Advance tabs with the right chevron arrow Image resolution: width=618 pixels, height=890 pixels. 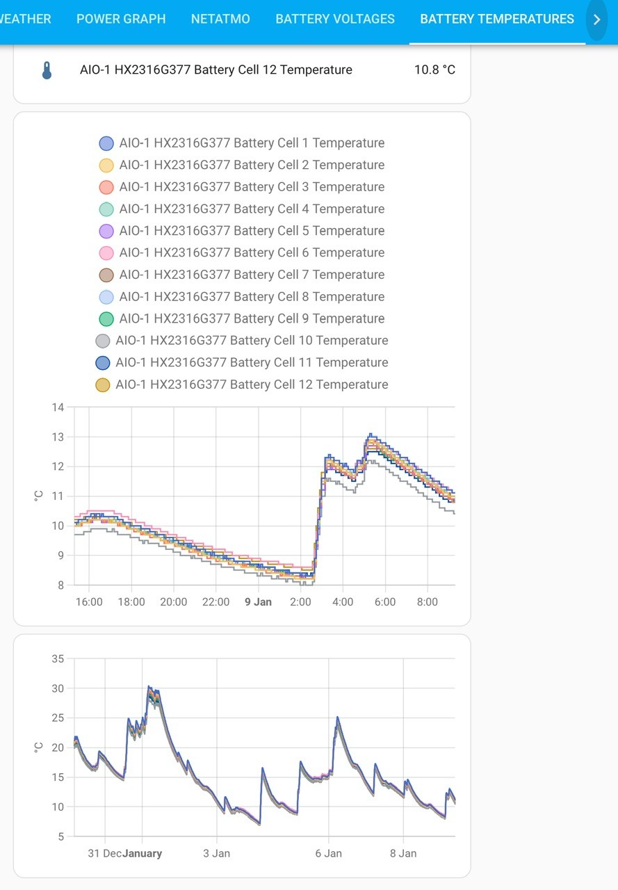(x=596, y=19)
